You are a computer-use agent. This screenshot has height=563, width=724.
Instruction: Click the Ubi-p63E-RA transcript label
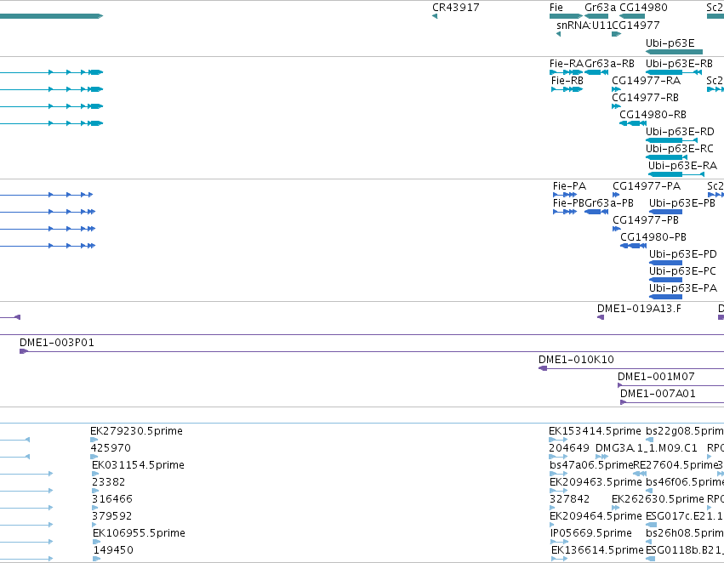point(682,166)
